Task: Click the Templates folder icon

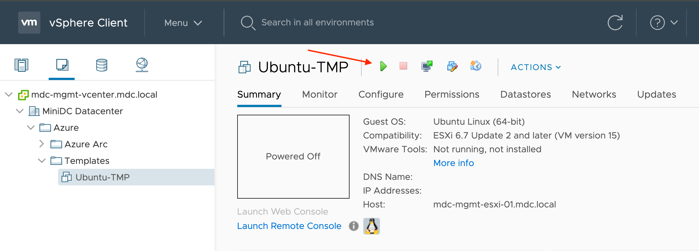Action: click(x=56, y=161)
